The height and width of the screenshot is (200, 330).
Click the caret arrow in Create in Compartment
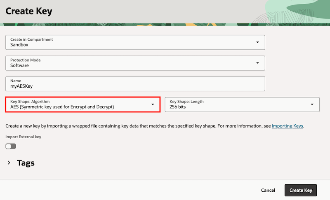point(257,42)
